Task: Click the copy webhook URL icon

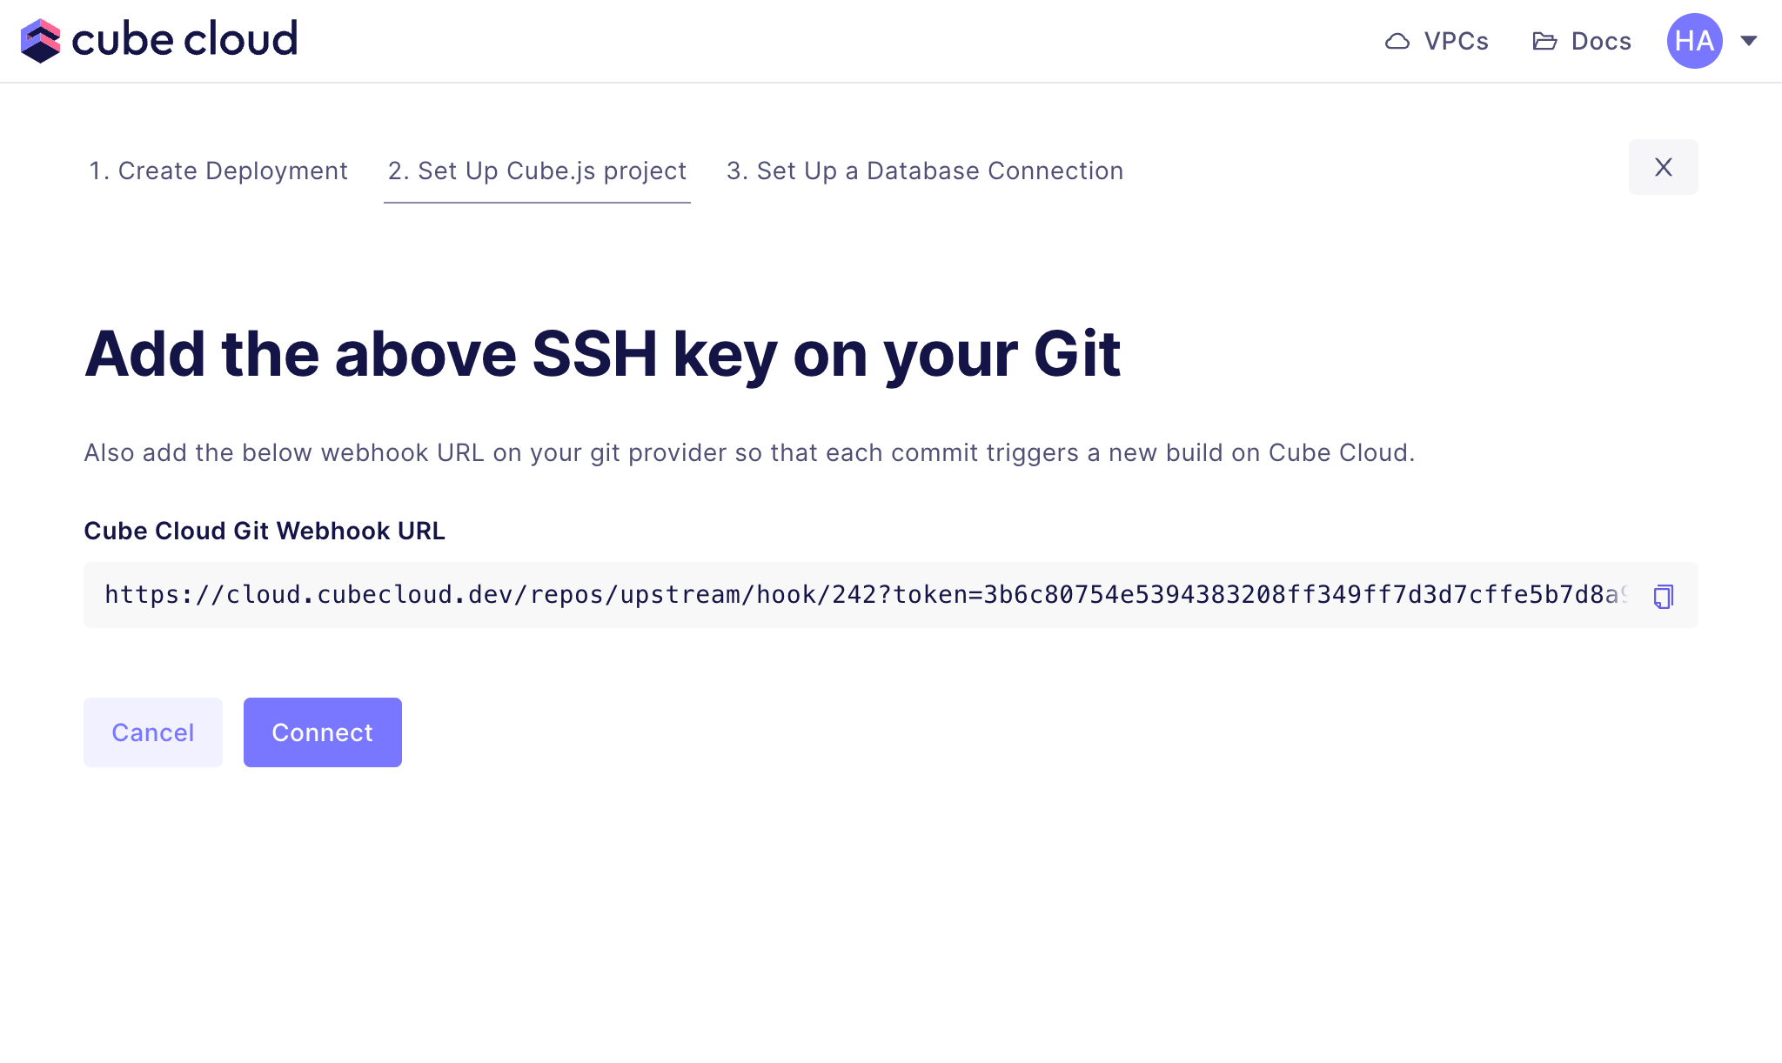Action: pyautogui.click(x=1663, y=596)
